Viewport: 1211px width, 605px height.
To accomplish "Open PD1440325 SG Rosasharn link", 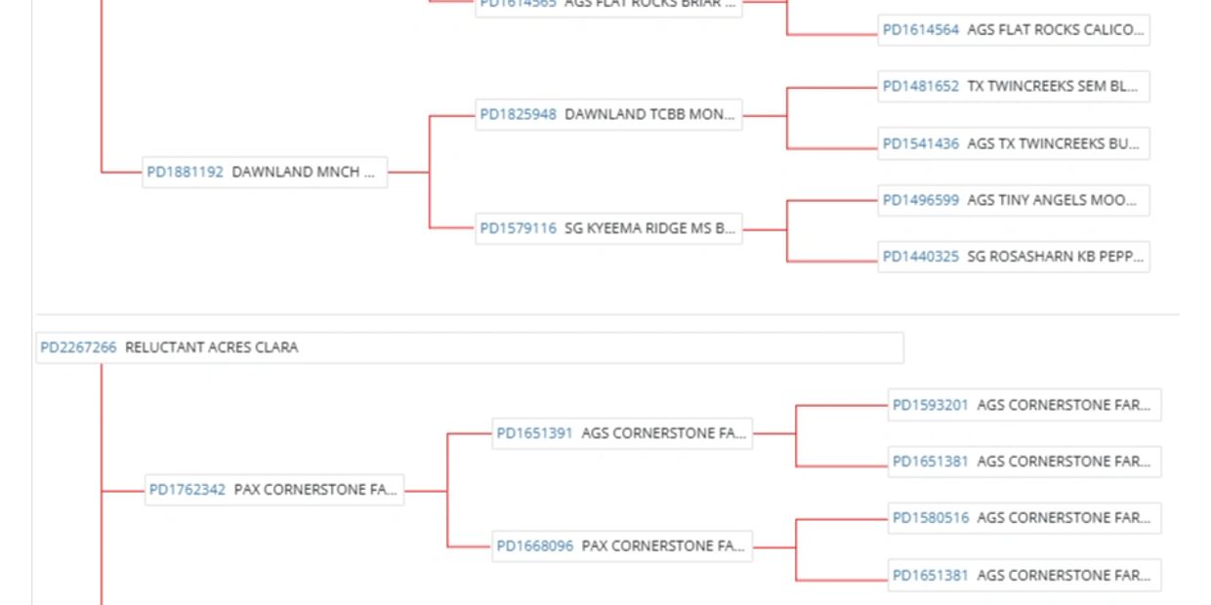I will coord(920,258).
